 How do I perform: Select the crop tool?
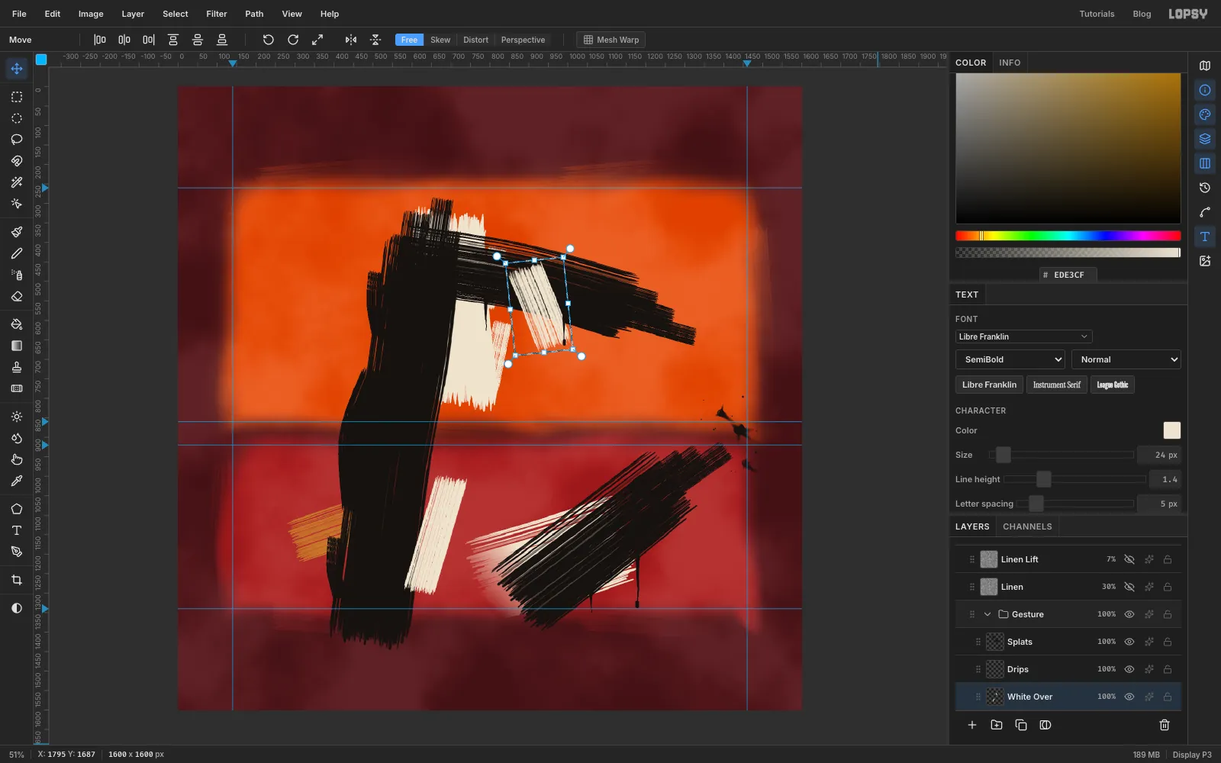[x=17, y=580]
